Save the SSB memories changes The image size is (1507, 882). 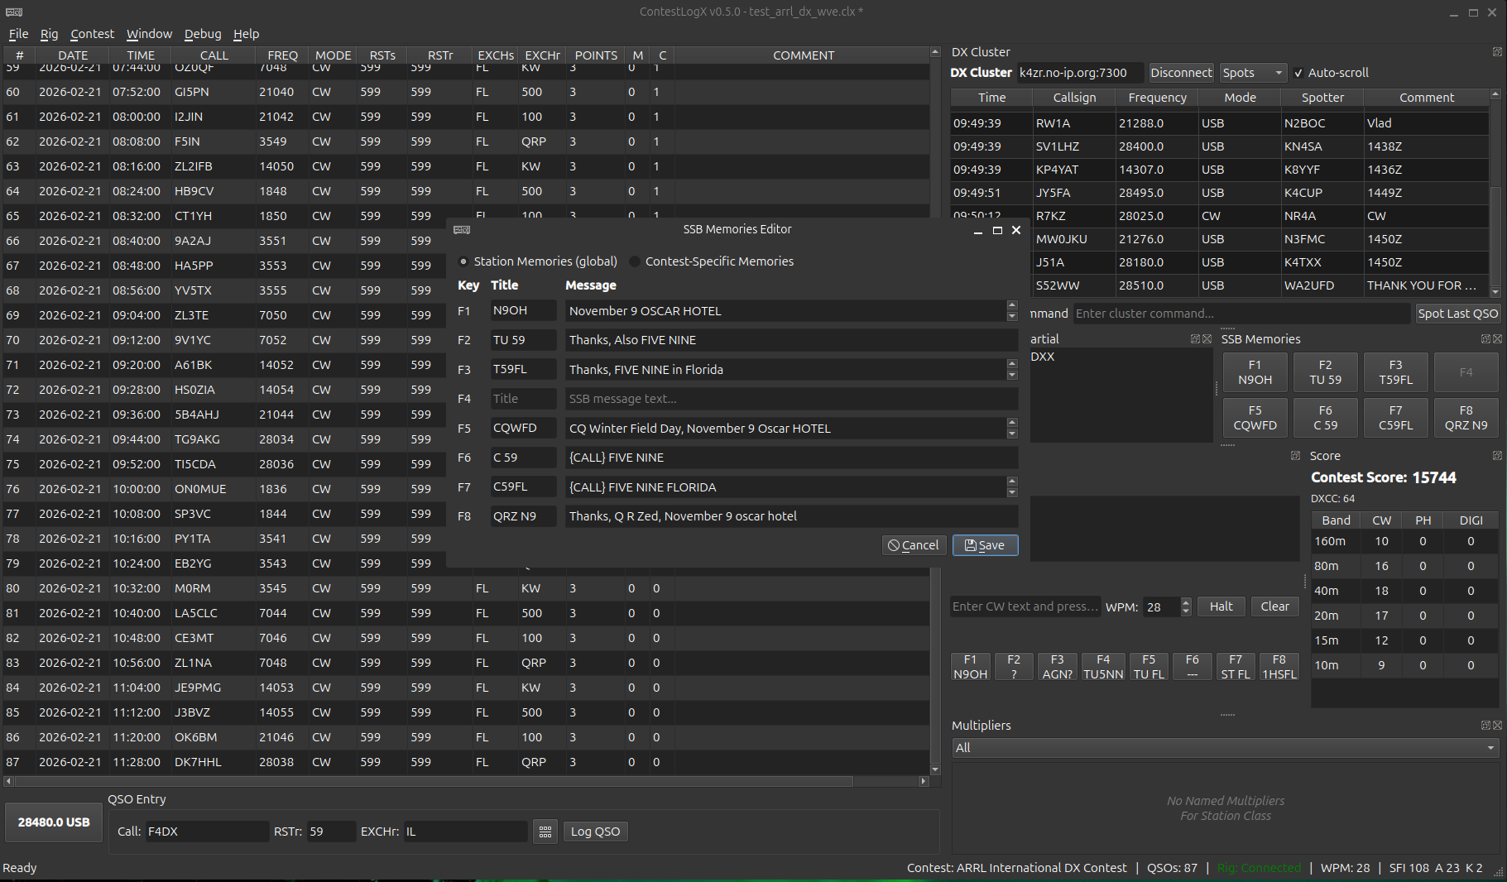tap(985, 545)
